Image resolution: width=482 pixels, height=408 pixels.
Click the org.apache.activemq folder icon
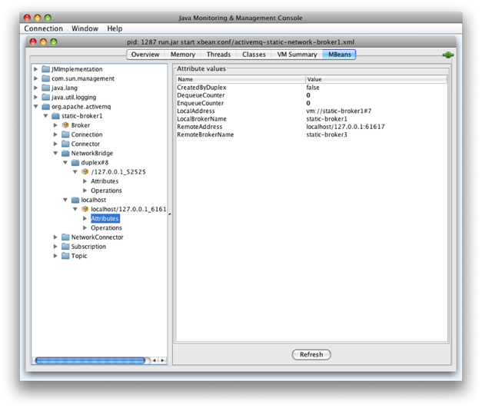(46, 106)
